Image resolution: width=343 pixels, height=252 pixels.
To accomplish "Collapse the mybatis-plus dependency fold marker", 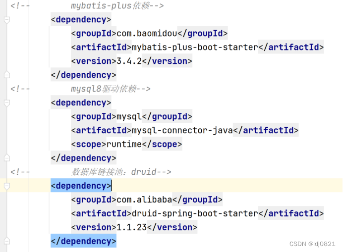I will coord(7,20).
